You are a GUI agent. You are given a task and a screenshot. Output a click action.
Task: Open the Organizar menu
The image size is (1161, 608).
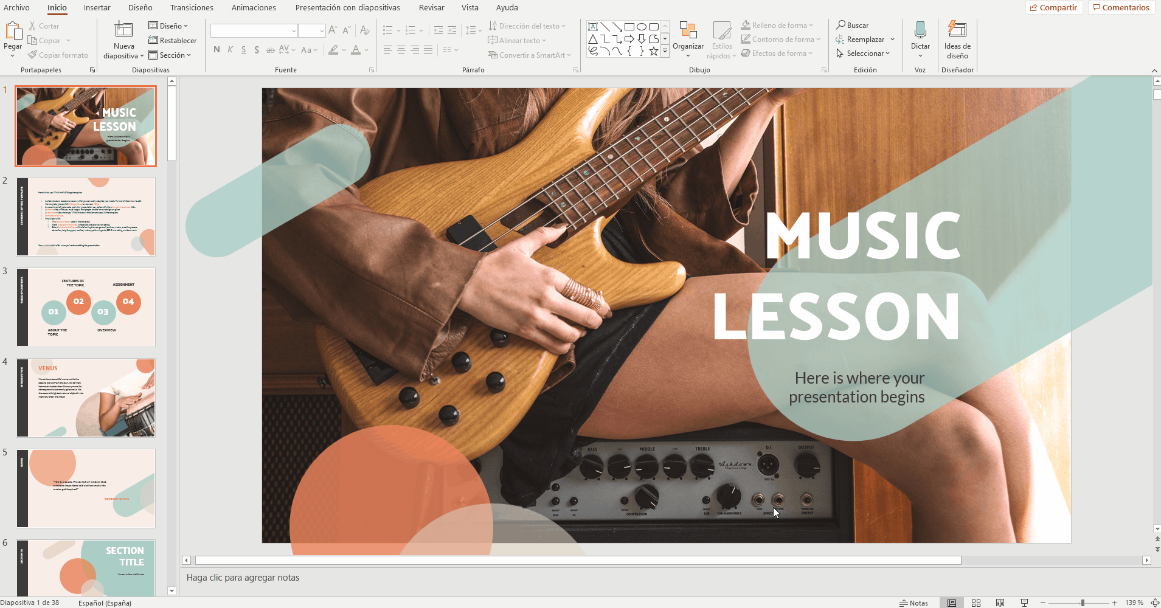[x=688, y=40]
